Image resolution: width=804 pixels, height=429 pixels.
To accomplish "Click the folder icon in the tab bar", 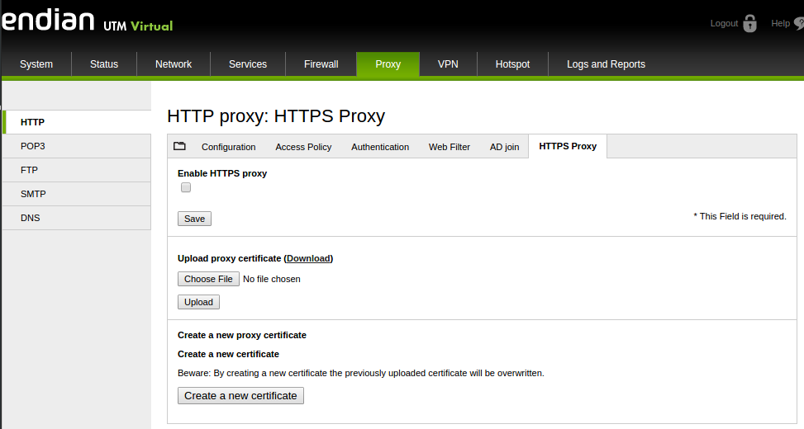I will click(x=179, y=146).
